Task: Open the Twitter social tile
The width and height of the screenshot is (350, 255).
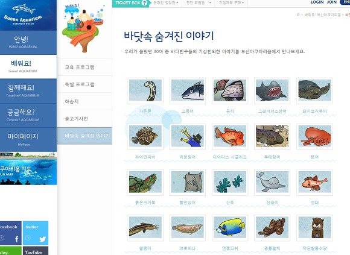Action: (x=36, y=233)
